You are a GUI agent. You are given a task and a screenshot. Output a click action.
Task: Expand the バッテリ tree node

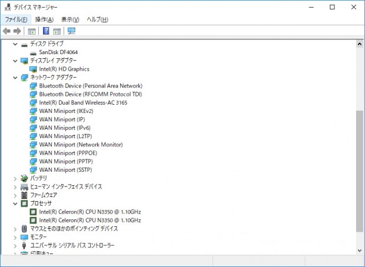pos(15,179)
